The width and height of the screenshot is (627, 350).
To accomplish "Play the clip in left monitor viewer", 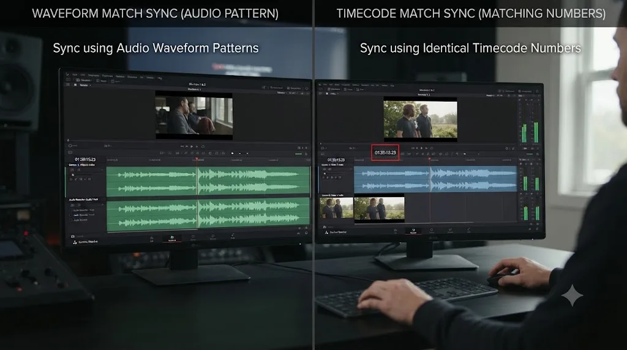I will (x=192, y=147).
